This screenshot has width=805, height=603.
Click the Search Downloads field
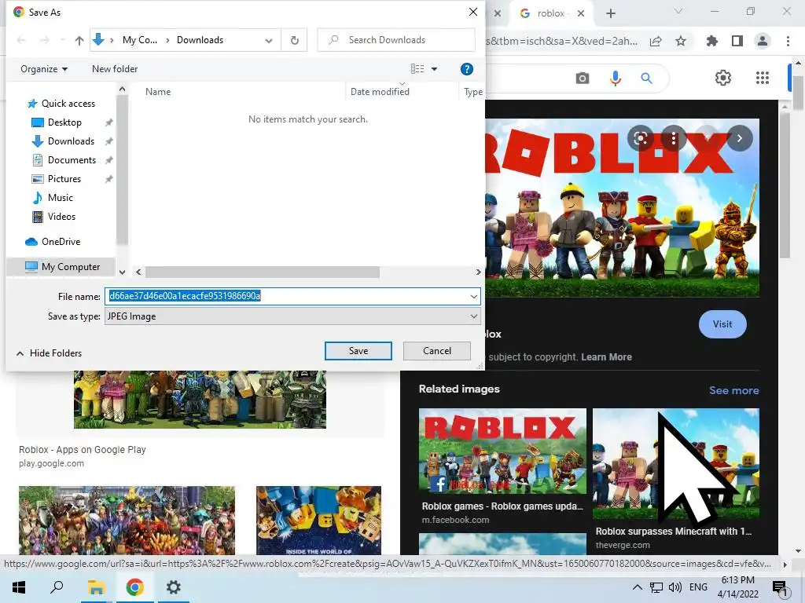click(396, 40)
